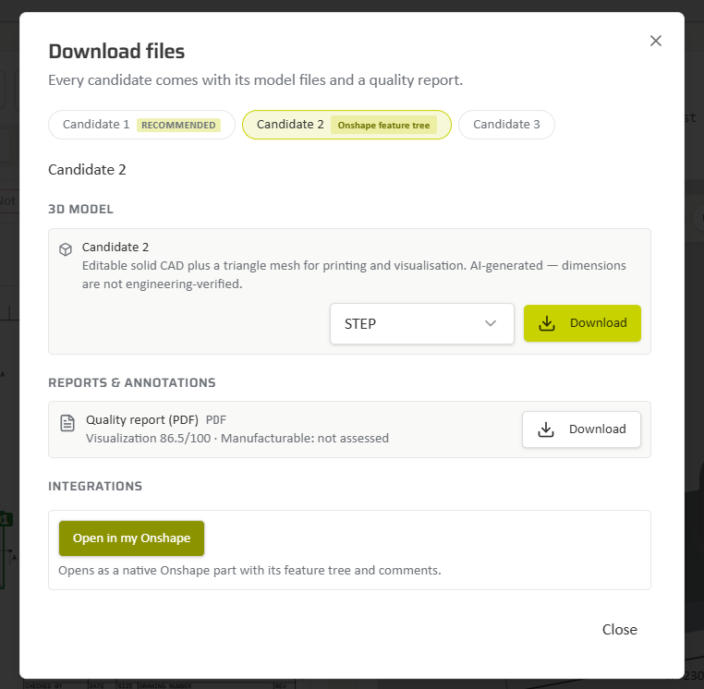Download the 3D model file
704x689 pixels.
pos(582,323)
